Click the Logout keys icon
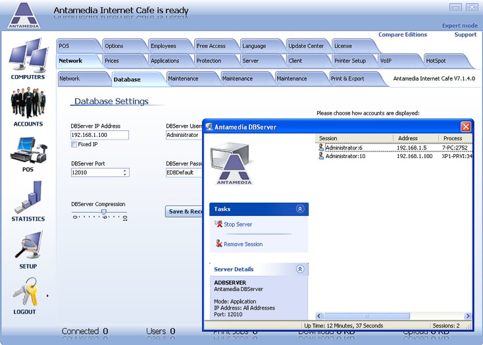 (26, 291)
